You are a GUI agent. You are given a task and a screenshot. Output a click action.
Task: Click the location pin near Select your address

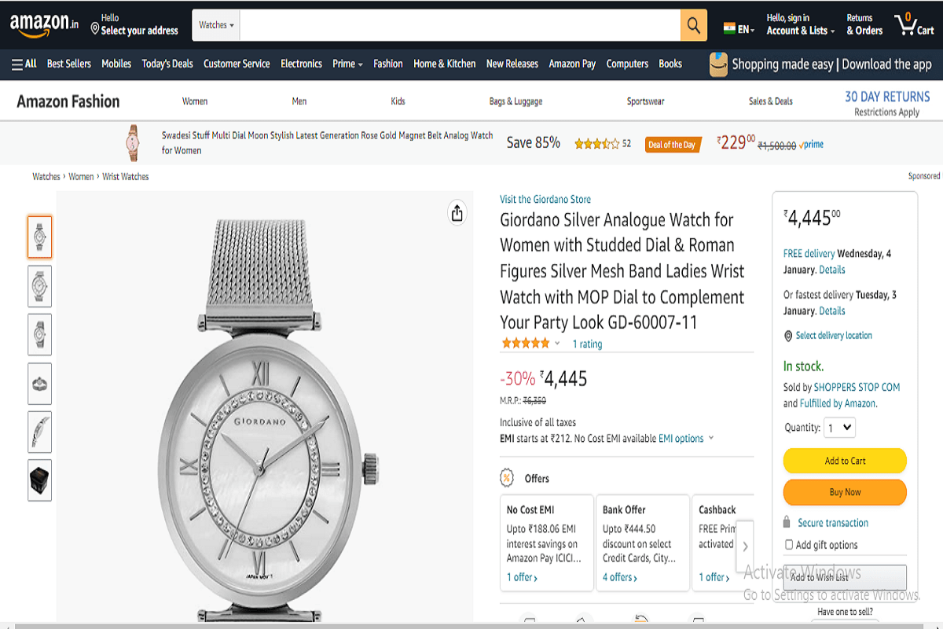point(94,28)
